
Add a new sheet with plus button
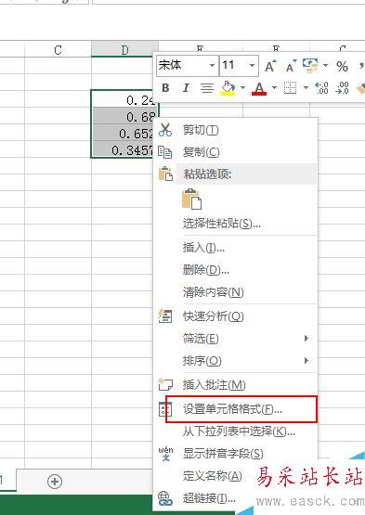55,482
